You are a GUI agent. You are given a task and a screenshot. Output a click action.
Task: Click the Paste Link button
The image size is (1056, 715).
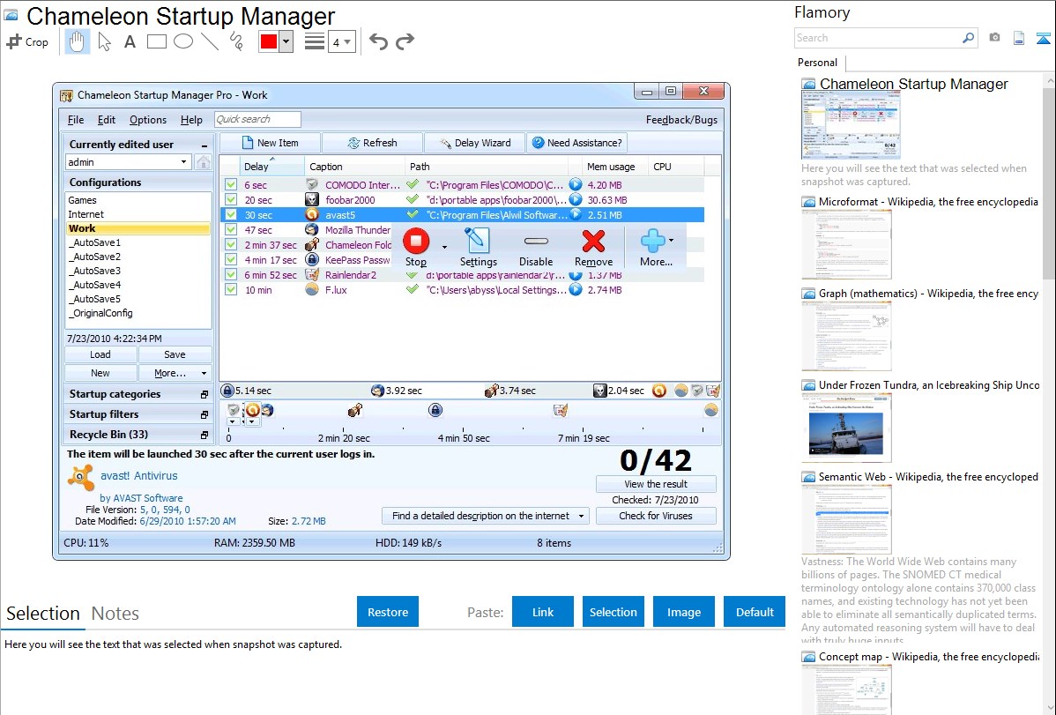coord(543,612)
